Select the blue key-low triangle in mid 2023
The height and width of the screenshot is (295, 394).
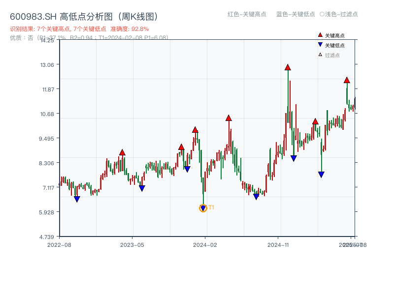pyautogui.click(x=142, y=188)
